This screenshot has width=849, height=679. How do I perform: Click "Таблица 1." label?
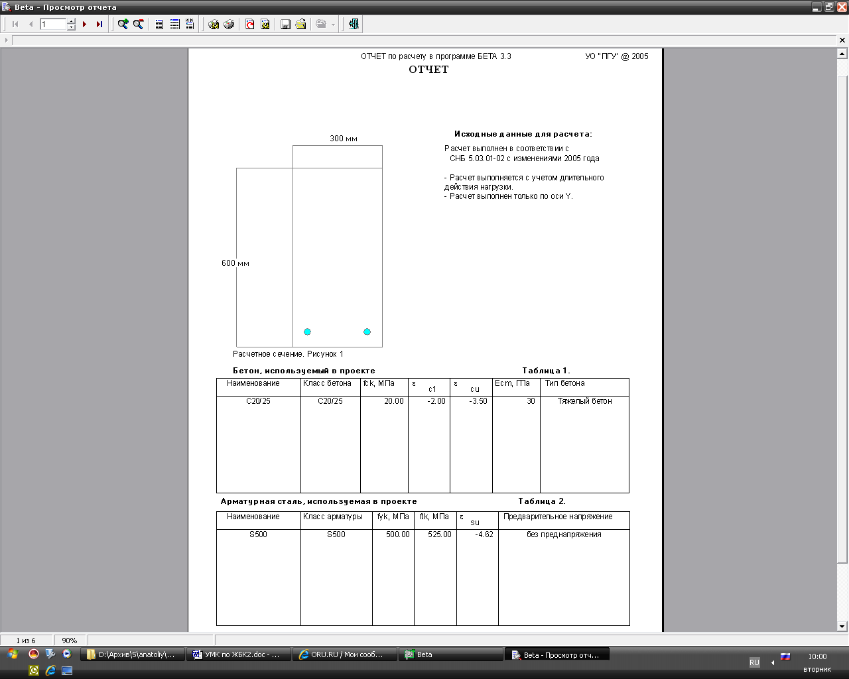(546, 371)
